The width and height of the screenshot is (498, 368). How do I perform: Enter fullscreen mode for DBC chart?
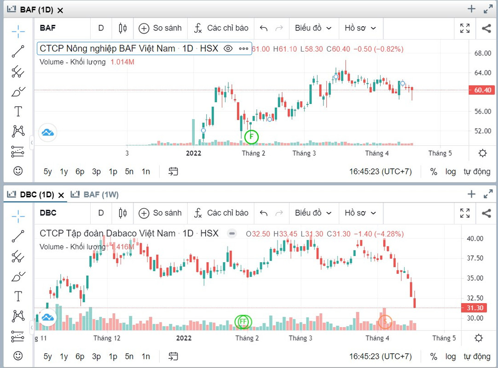(465, 213)
